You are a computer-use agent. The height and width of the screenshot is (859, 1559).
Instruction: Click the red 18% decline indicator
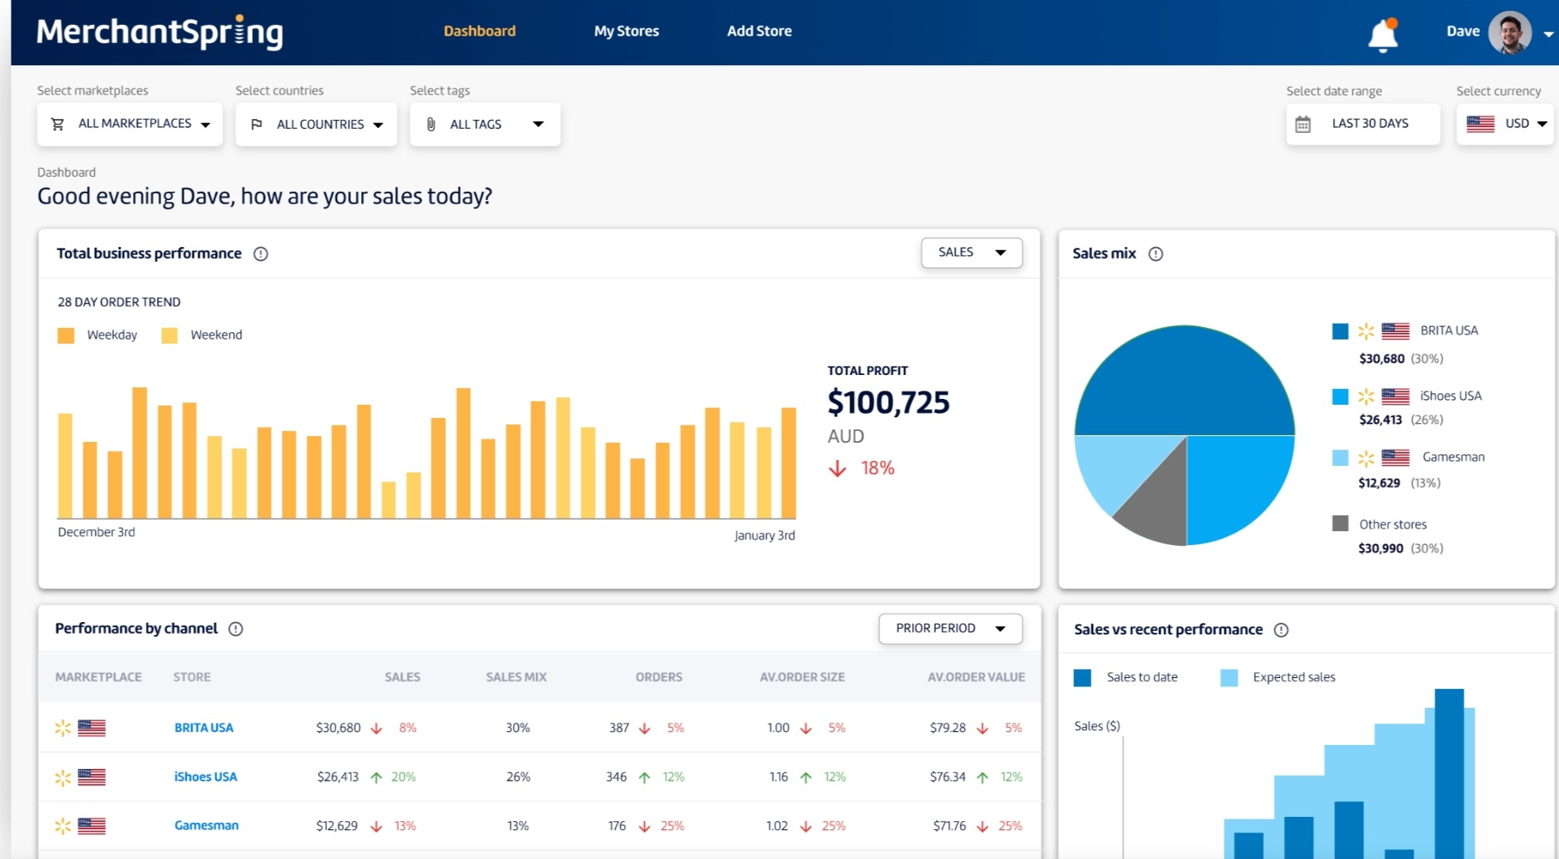[x=862, y=468]
